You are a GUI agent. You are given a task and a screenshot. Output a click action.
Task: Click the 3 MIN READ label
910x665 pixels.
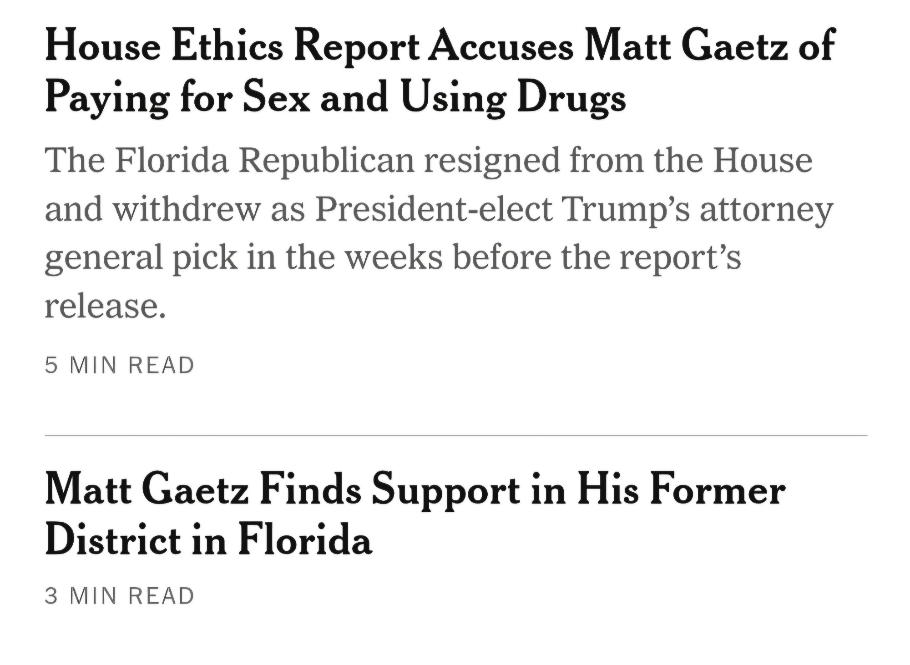coord(120,596)
